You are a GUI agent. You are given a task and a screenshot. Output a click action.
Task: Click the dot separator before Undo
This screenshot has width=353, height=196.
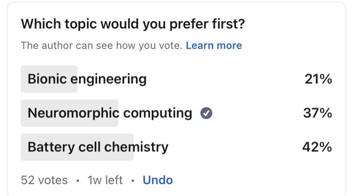tap(133, 181)
